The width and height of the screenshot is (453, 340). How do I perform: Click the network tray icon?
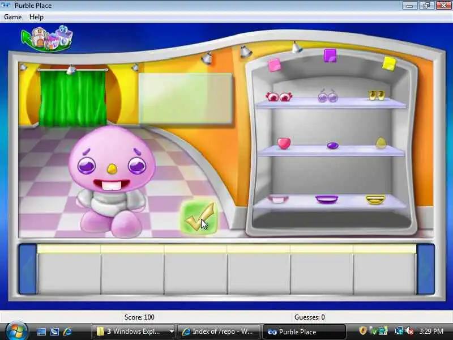(399, 331)
